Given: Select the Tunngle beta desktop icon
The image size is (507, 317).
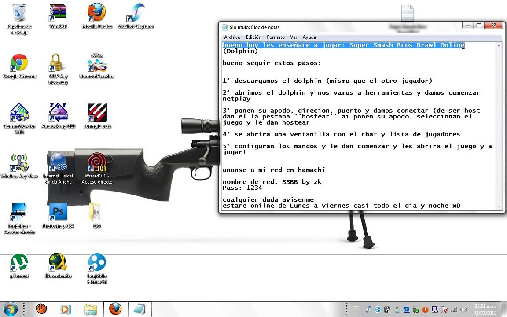Looking at the screenshot, I should [x=97, y=116].
